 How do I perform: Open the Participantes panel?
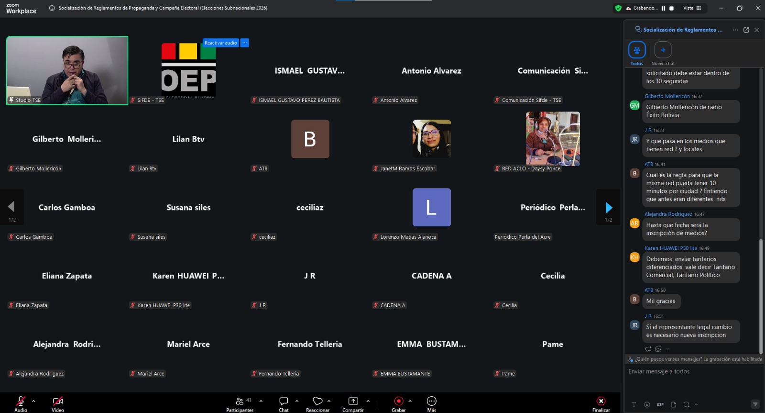point(240,403)
